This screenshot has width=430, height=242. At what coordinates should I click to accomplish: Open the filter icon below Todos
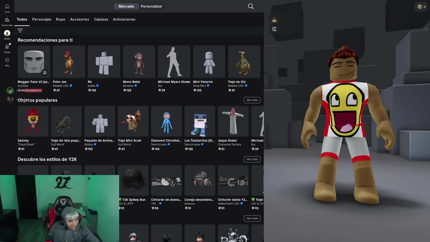coord(20,31)
